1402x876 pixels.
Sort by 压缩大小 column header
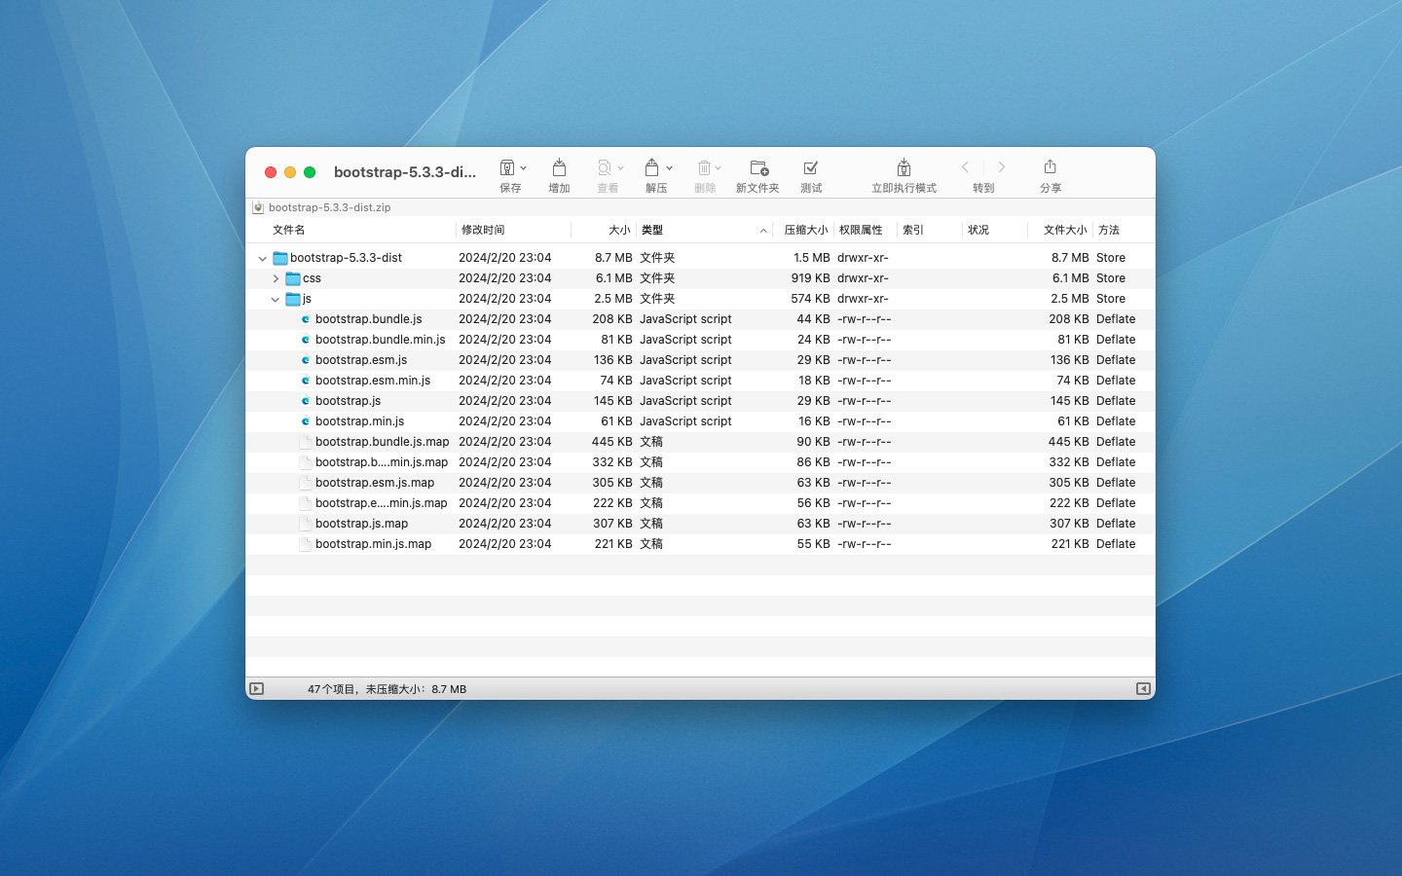click(x=806, y=230)
